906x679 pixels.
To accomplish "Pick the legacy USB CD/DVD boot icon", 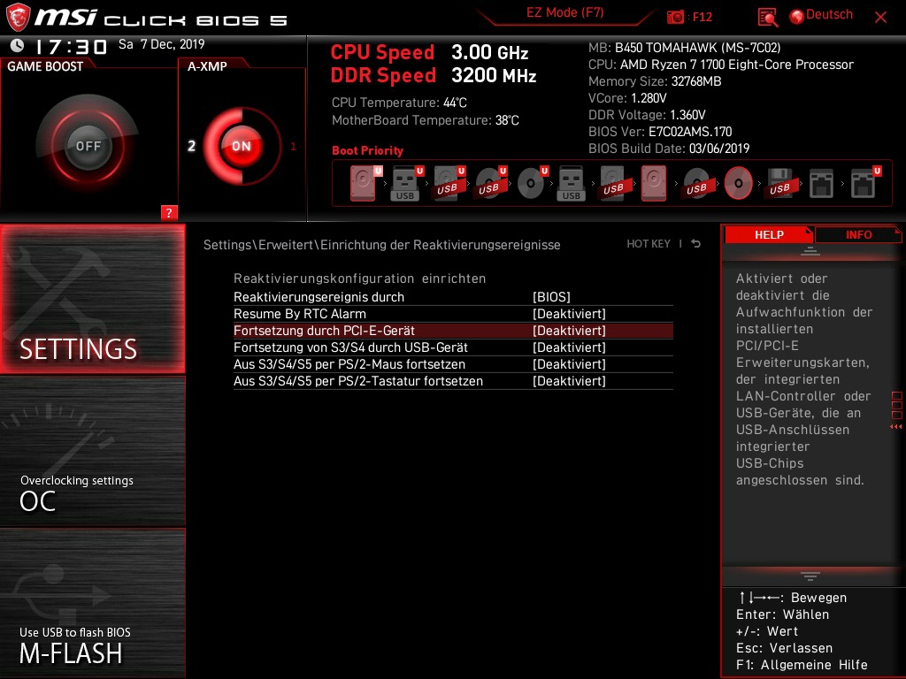I will click(696, 184).
